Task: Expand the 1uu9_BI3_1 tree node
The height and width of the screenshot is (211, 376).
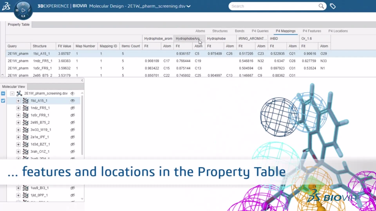Action: (18, 188)
